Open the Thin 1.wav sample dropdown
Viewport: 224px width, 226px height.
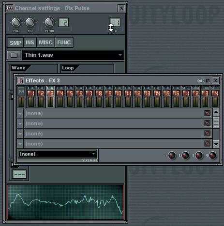coord(73,55)
